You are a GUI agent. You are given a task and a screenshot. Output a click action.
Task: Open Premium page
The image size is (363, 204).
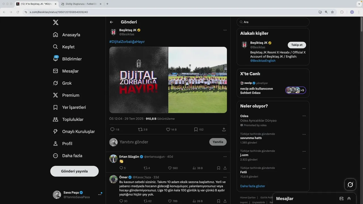[x=66, y=95]
